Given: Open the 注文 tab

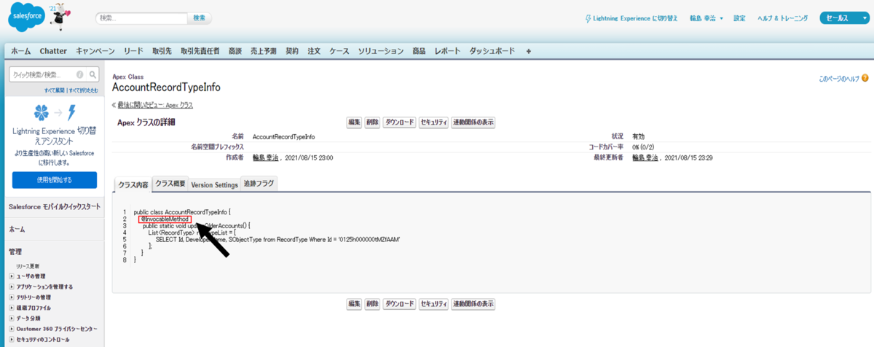Looking at the screenshot, I should tap(314, 51).
